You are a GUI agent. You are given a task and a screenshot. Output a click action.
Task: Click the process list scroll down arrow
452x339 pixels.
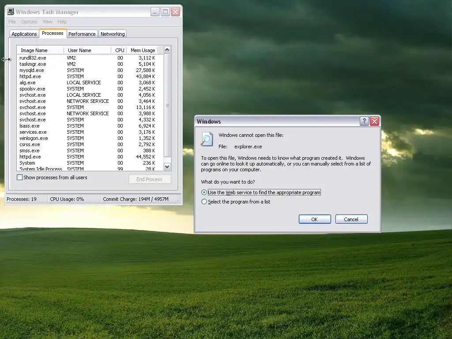tap(167, 166)
